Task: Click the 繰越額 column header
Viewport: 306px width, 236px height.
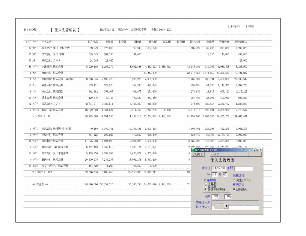Action: [137, 42]
